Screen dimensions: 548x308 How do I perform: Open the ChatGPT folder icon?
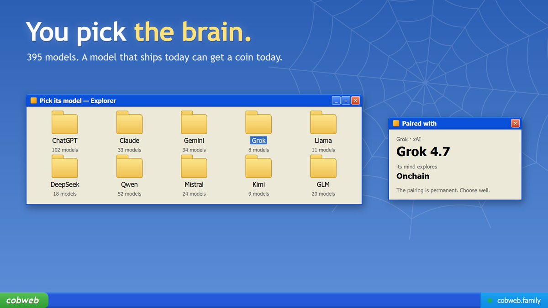65,122
